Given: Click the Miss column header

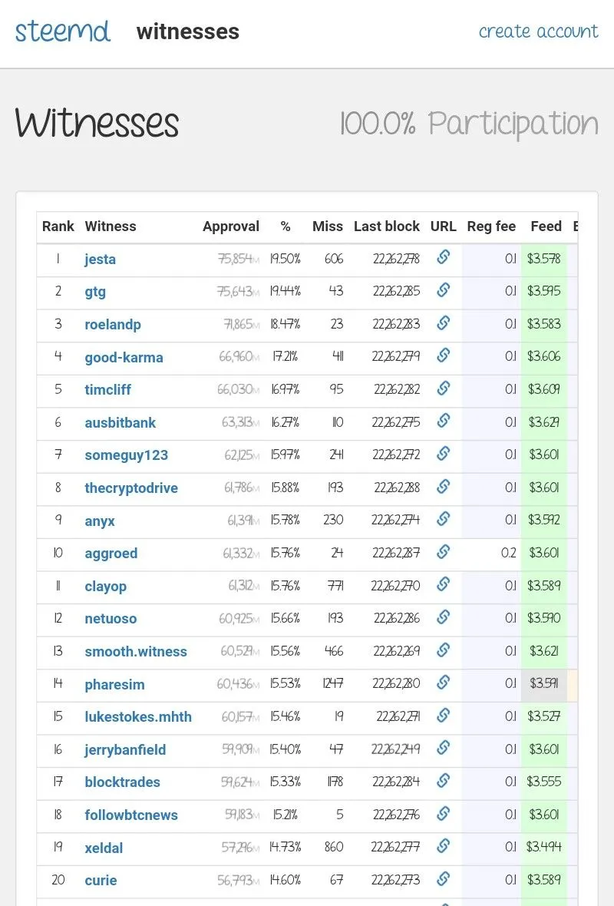Looking at the screenshot, I should [328, 226].
